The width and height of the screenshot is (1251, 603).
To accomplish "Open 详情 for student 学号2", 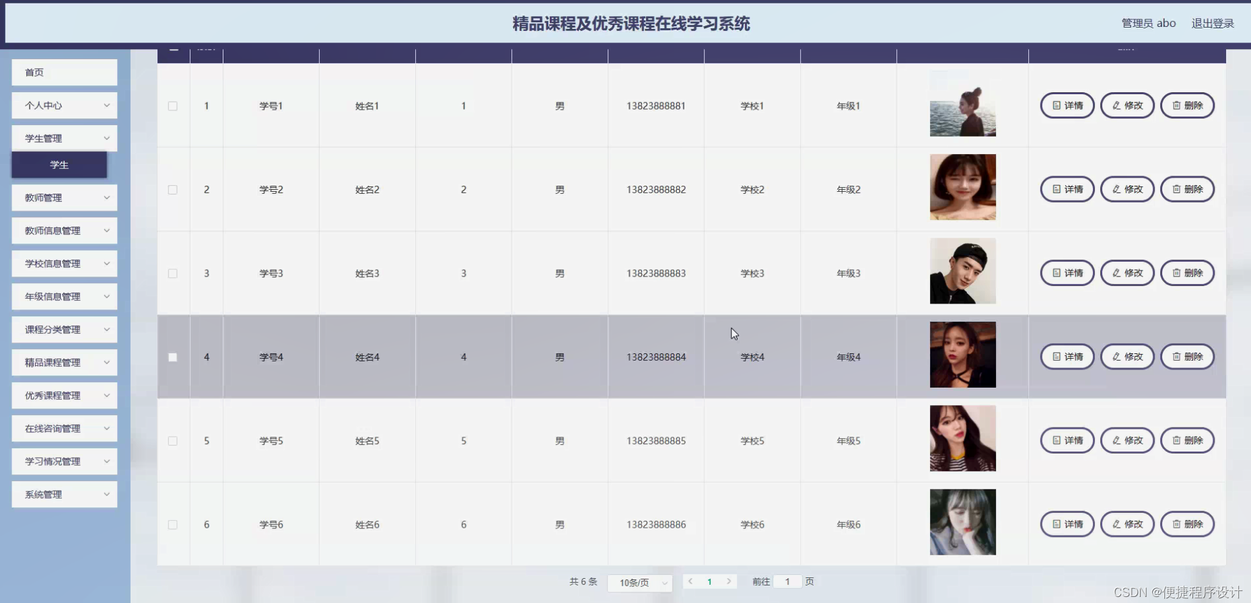I will click(1067, 189).
